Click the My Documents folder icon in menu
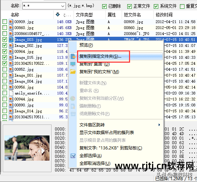Screen dimensions: 197x182 pos(73,72)
